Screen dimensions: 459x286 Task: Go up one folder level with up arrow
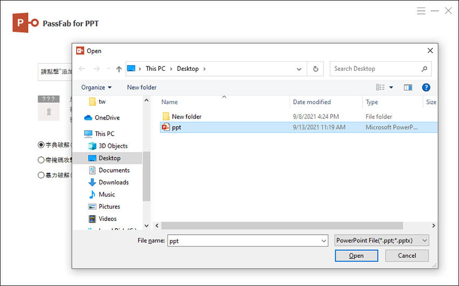tap(119, 69)
